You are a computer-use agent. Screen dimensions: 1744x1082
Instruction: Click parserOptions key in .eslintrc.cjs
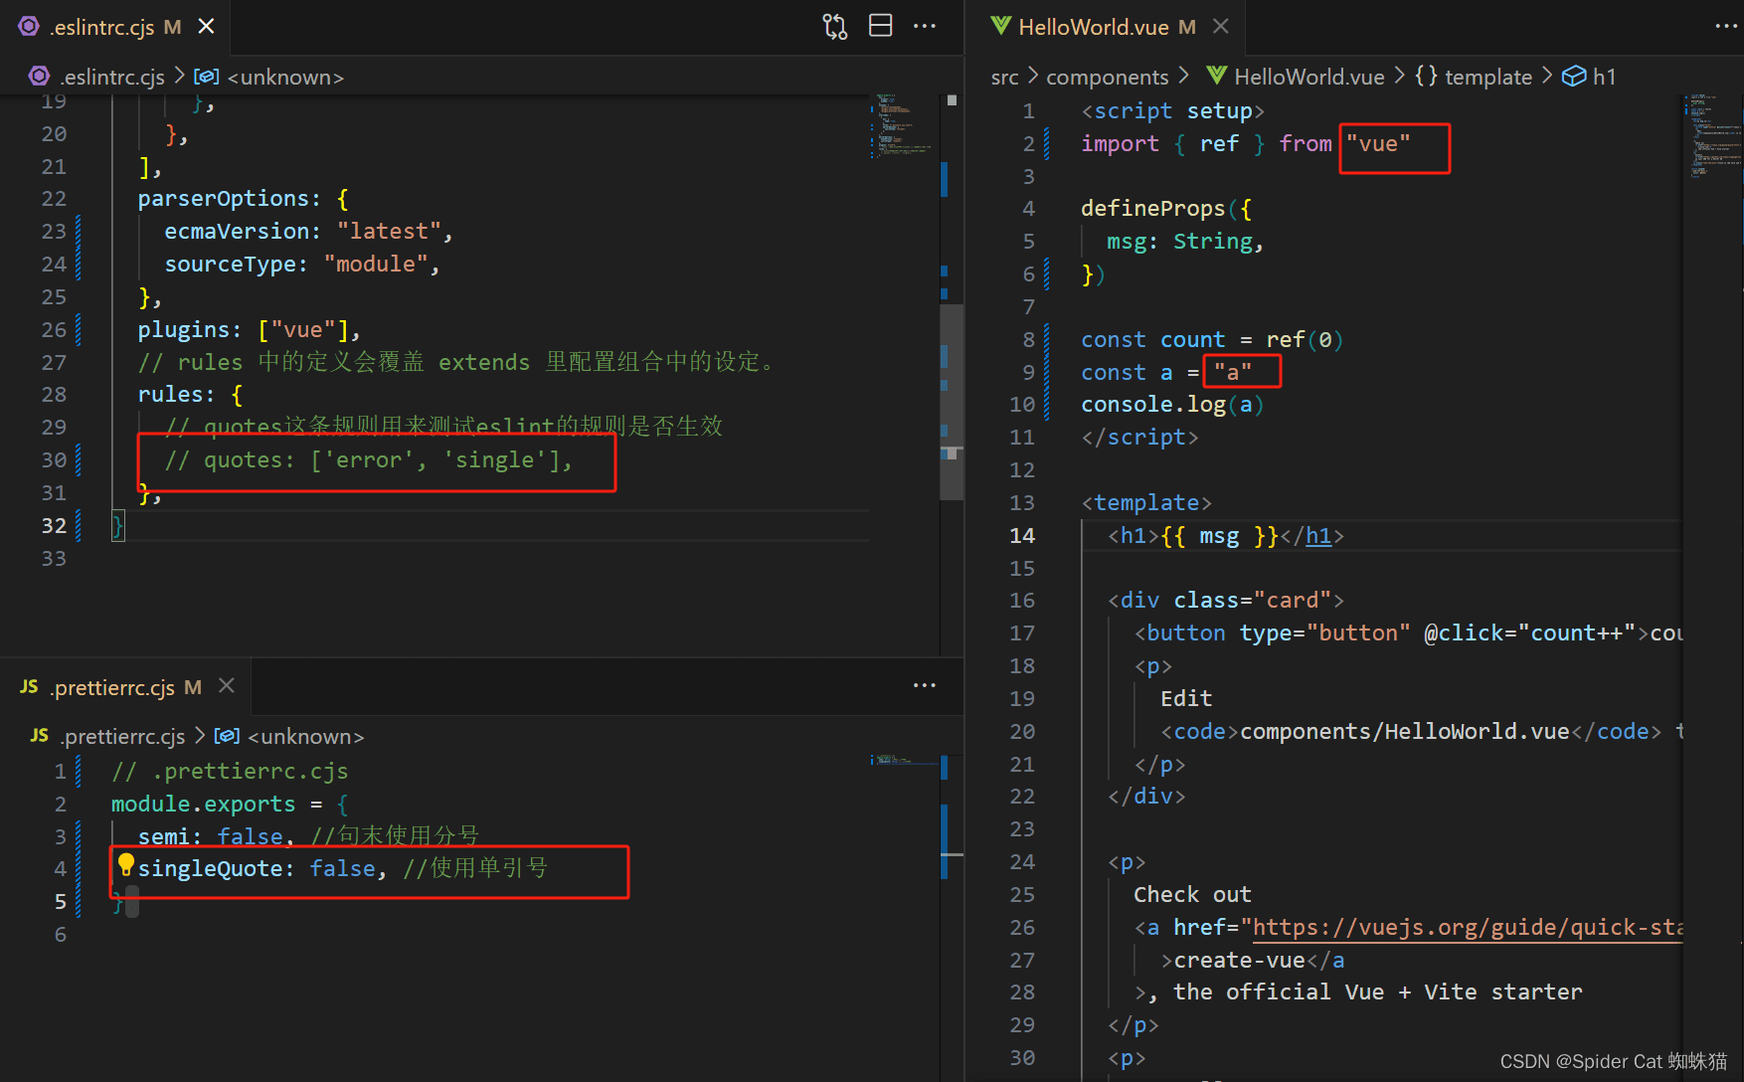coord(223,199)
